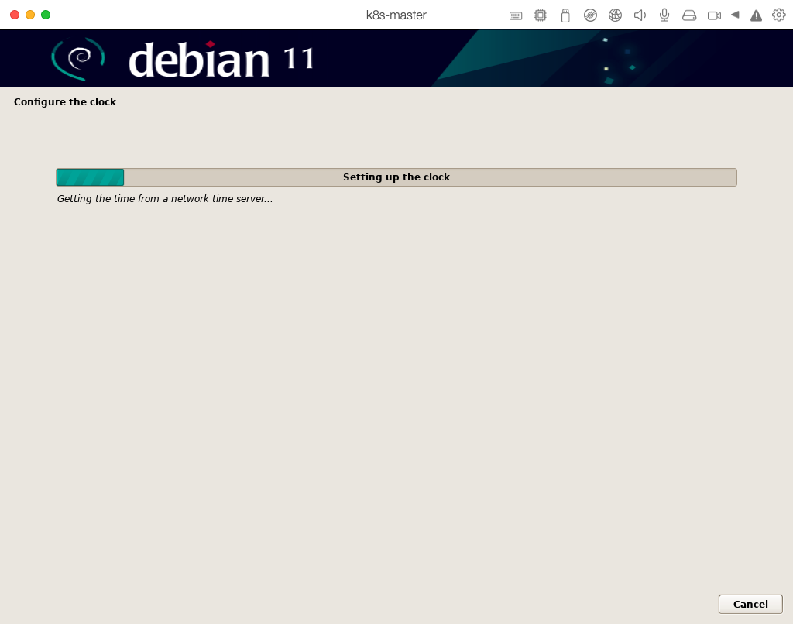The width and height of the screenshot is (793, 624).
Task: Click the left-pointing arrow toolbar icon
Action: click(x=735, y=15)
